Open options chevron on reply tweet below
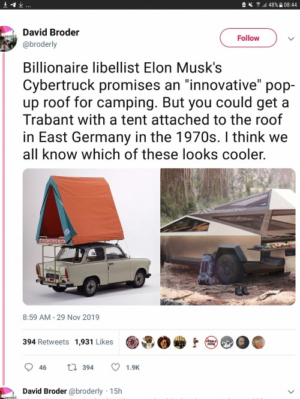Image resolution: width=300 pixels, height=399 pixels. coord(291,391)
